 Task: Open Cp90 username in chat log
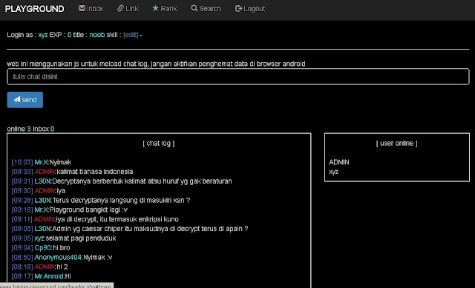click(x=43, y=248)
